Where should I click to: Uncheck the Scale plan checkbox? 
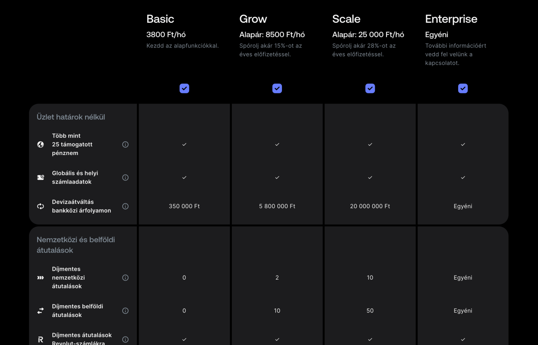click(x=370, y=89)
